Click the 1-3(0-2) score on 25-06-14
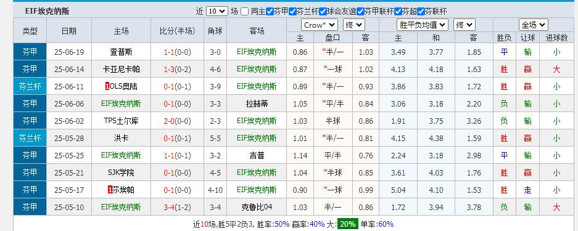This screenshot has height=231, width=578. coord(177,69)
